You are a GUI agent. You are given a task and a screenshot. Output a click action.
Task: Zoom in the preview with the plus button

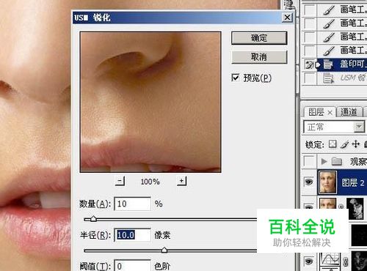pyautogui.click(x=181, y=181)
